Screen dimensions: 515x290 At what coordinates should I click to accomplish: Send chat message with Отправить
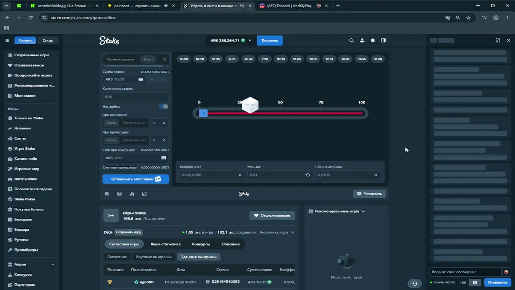pyautogui.click(x=497, y=282)
